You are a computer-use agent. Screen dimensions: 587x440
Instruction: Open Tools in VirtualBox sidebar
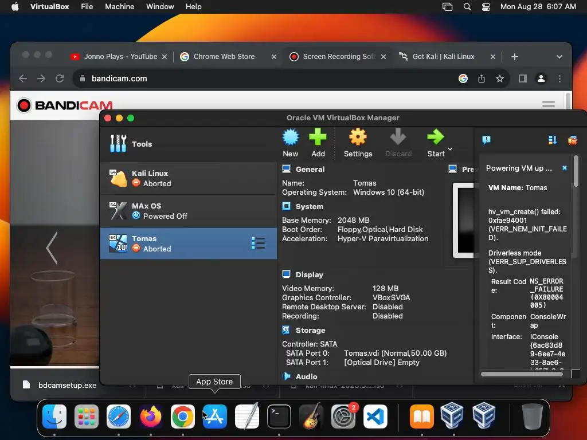188,144
